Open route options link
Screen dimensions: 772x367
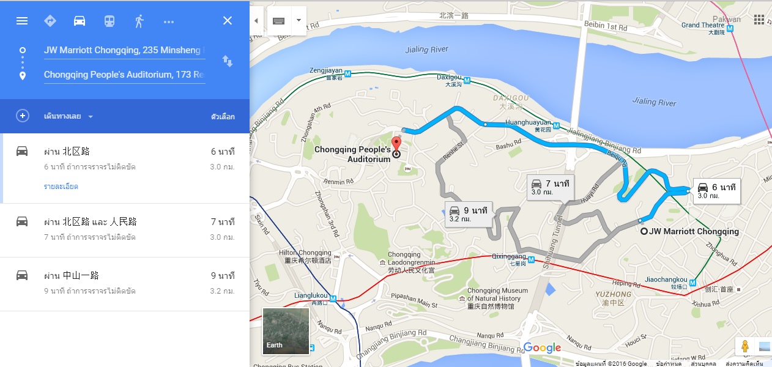pos(223,116)
